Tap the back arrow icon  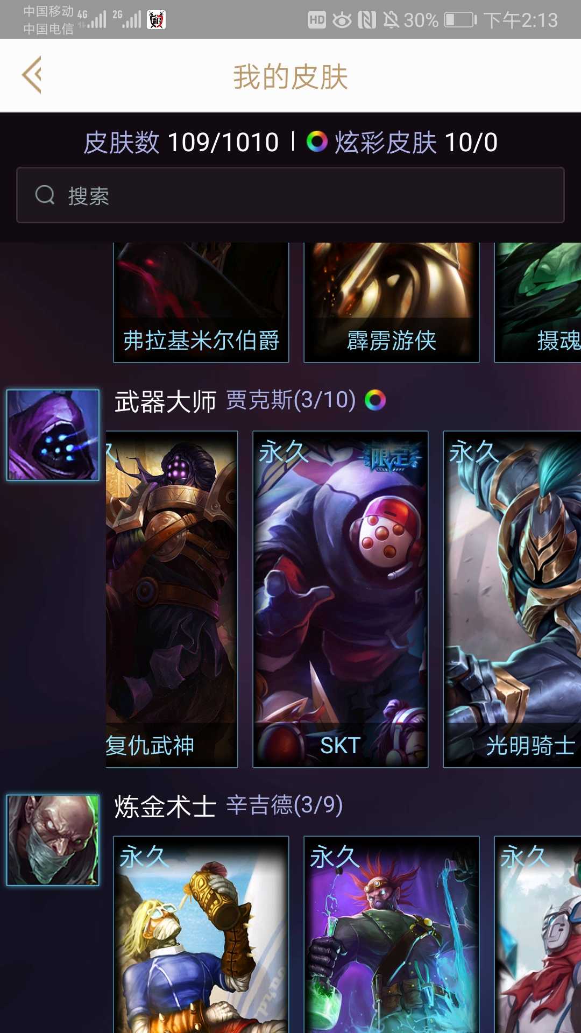32,75
